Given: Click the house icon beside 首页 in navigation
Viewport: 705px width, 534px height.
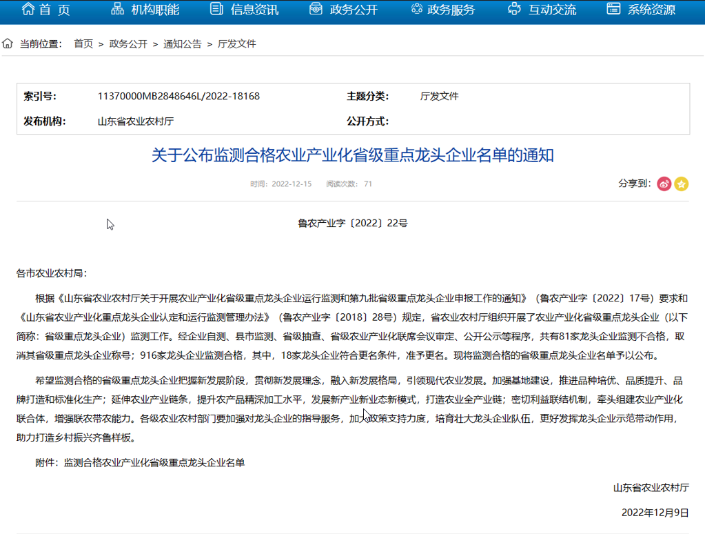Looking at the screenshot, I should click(x=28, y=8).
